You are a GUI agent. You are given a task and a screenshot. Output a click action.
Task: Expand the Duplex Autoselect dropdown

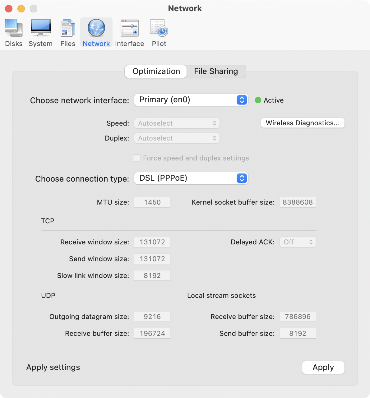[177, 138]
